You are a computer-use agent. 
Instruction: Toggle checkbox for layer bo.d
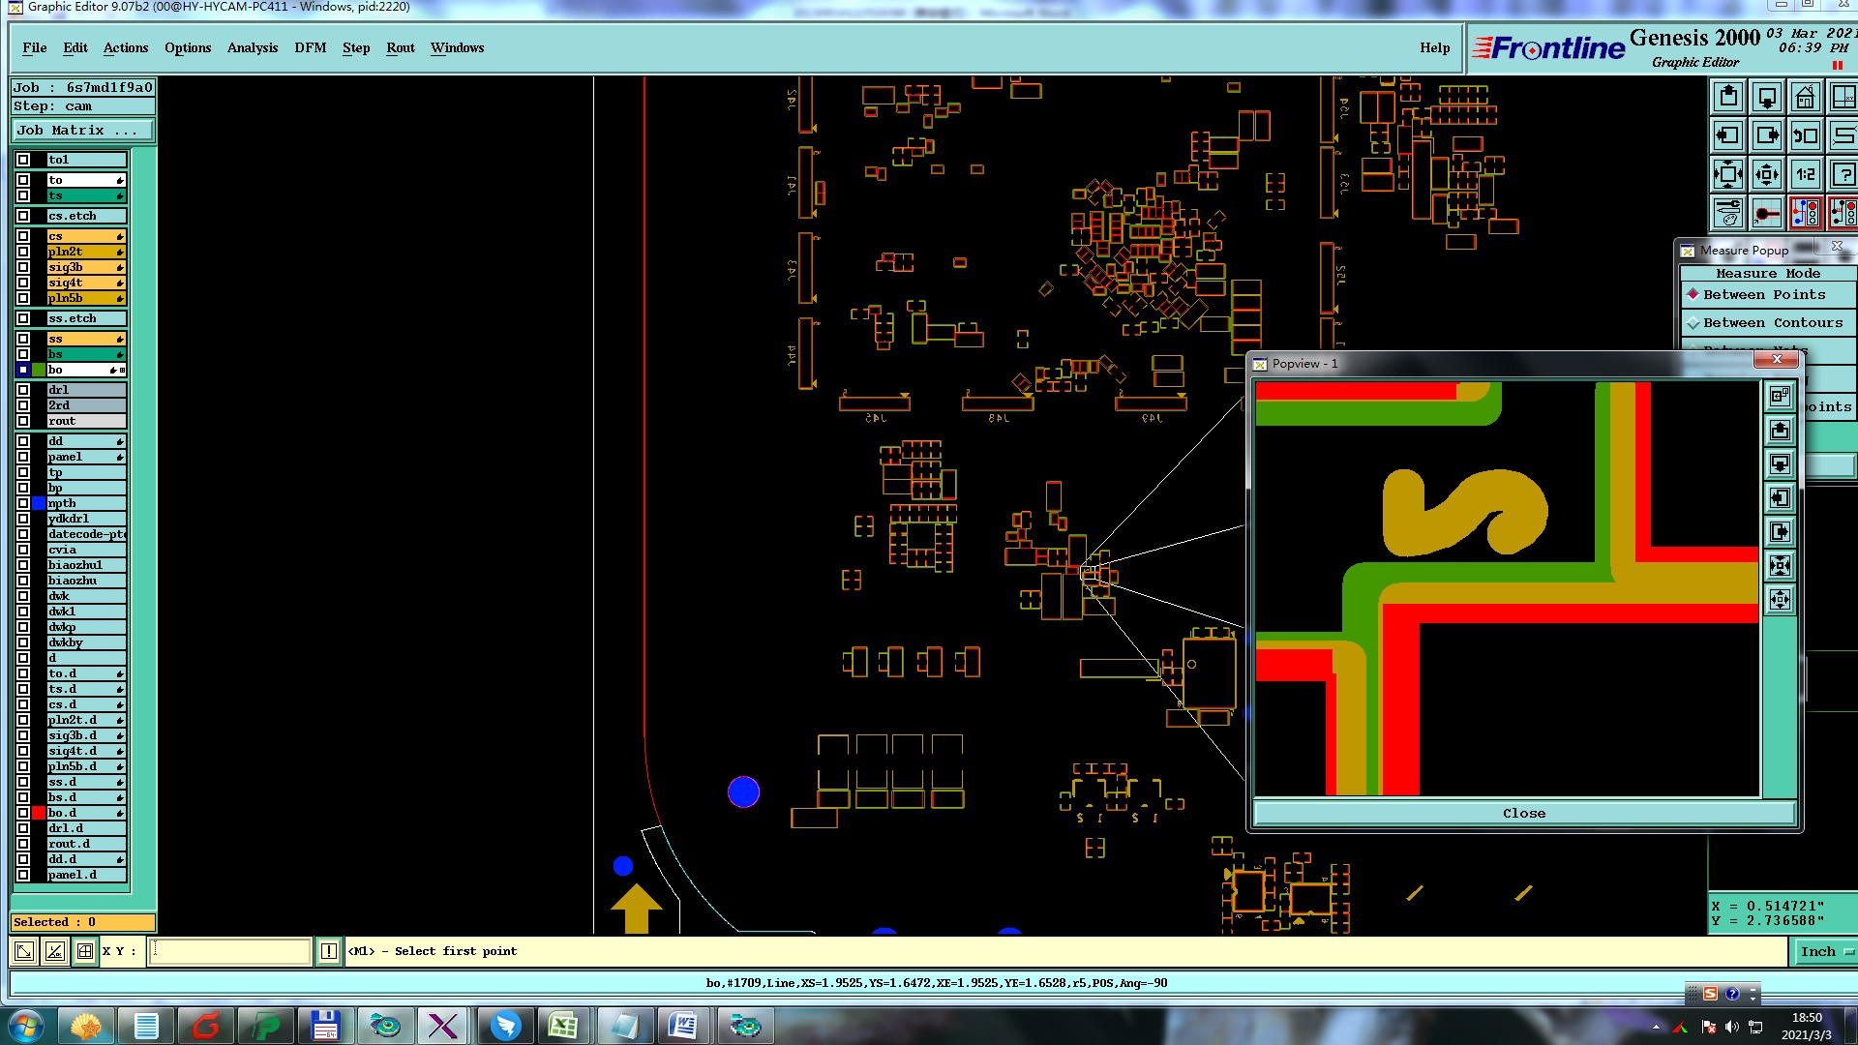tap(23, 813)
